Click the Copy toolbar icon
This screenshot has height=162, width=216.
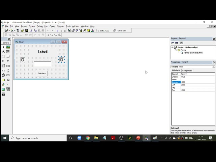point(35,31)
